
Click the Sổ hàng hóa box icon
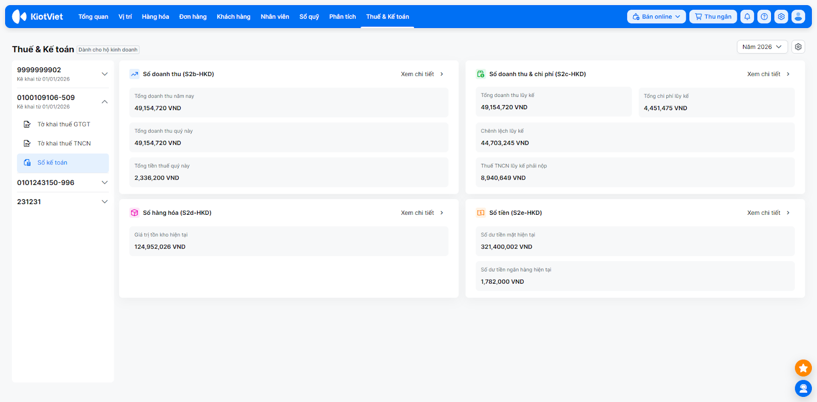pyautogui.click(x=134, y=213)
